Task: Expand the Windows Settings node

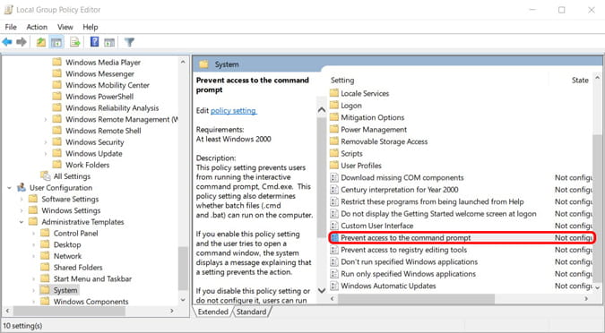Action: click(22, 211)
